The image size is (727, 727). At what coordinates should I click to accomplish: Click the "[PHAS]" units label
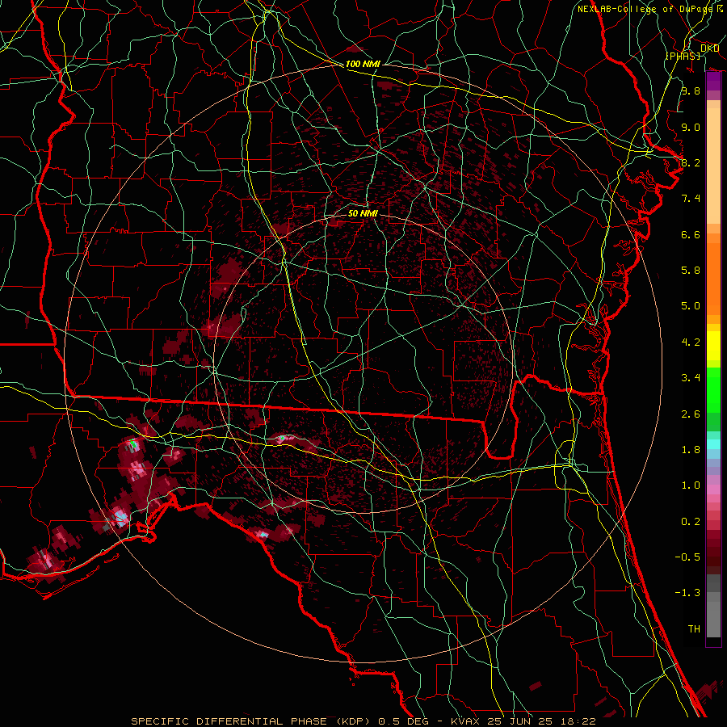(683, 56)
